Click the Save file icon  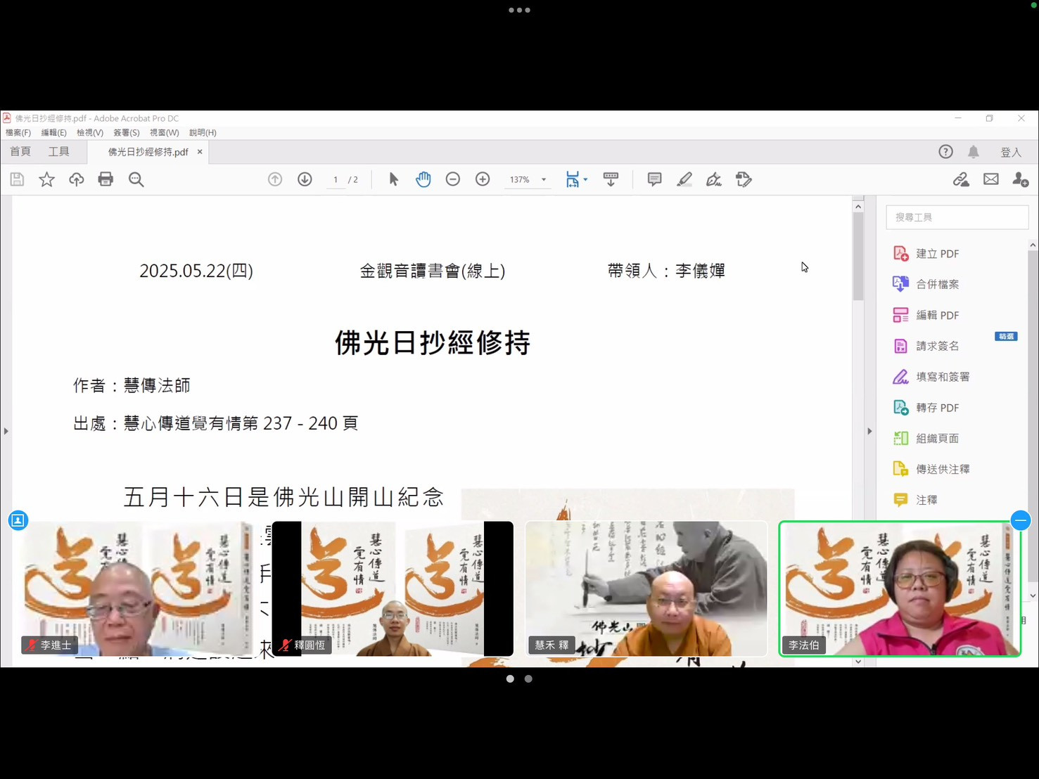pos(17,179)
